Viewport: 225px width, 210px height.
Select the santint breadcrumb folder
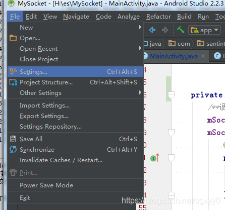click(211, 44)
